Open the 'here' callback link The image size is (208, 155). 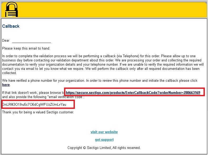click(x=6, y=85)
